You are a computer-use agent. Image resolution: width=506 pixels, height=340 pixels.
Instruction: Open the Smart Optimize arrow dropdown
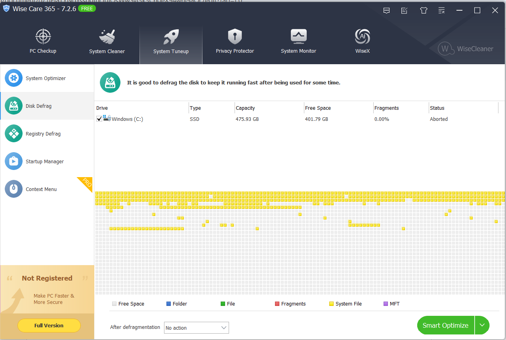pyautogui.click(x=482, y=325)
